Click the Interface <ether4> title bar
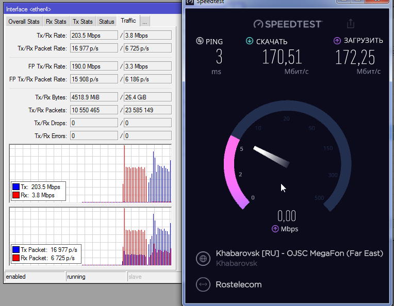 (x=93, y=9)
